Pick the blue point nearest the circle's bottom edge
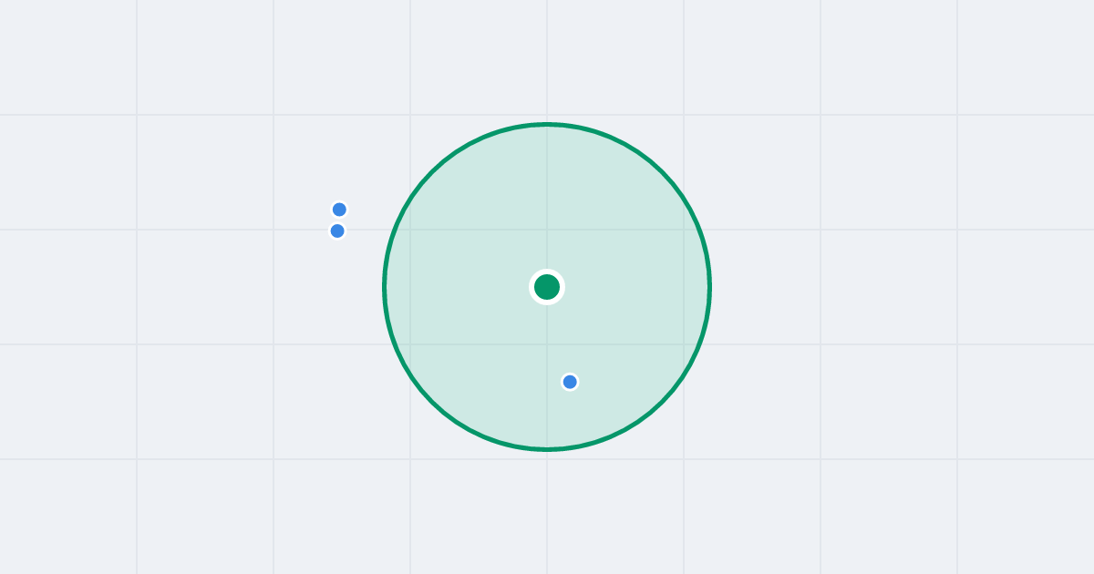The width and height of the screenshot is (1094, 574). pos(570,382)
